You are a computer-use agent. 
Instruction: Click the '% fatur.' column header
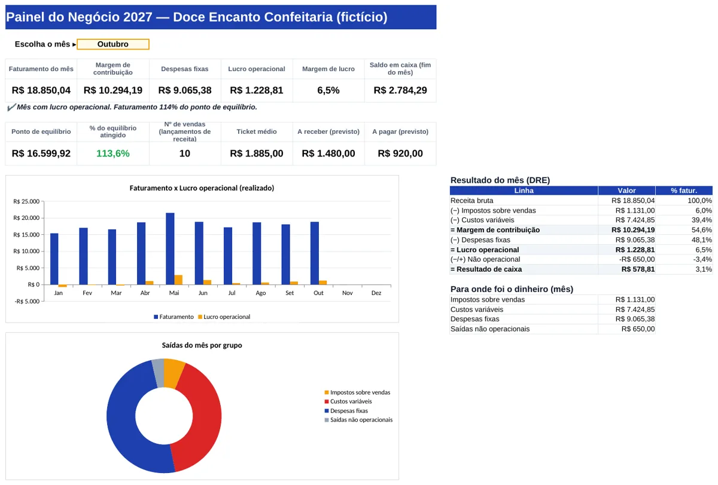[x=684, y=191]
